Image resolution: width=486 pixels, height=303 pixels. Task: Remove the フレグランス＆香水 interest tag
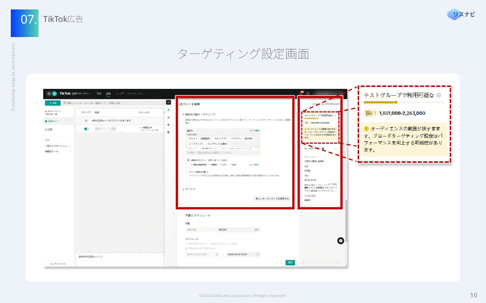228,144
